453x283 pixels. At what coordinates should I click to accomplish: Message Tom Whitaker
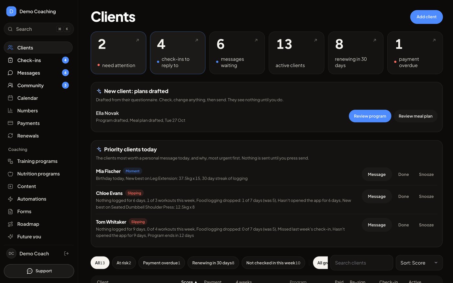[377, 225]
